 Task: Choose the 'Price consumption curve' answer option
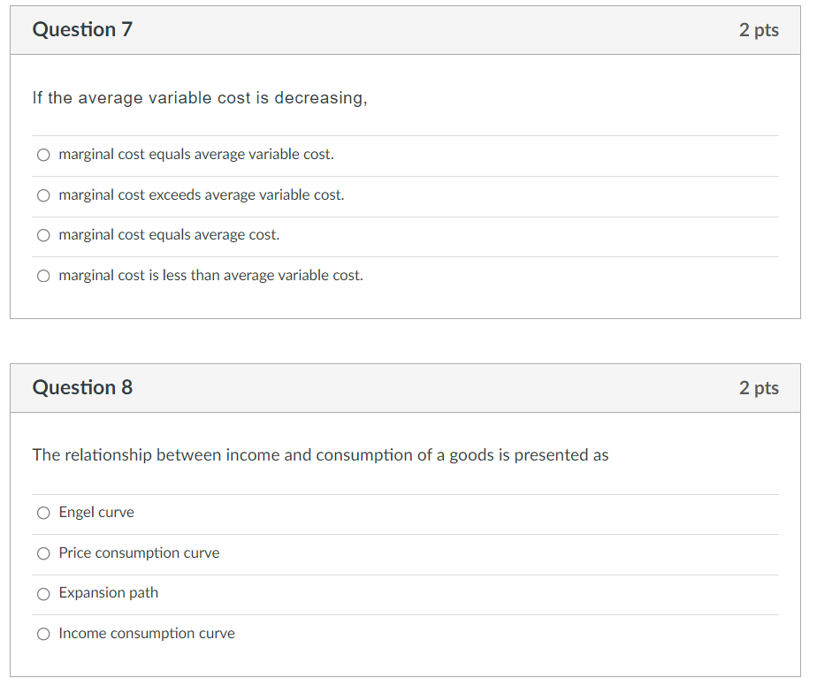(43, 553)
